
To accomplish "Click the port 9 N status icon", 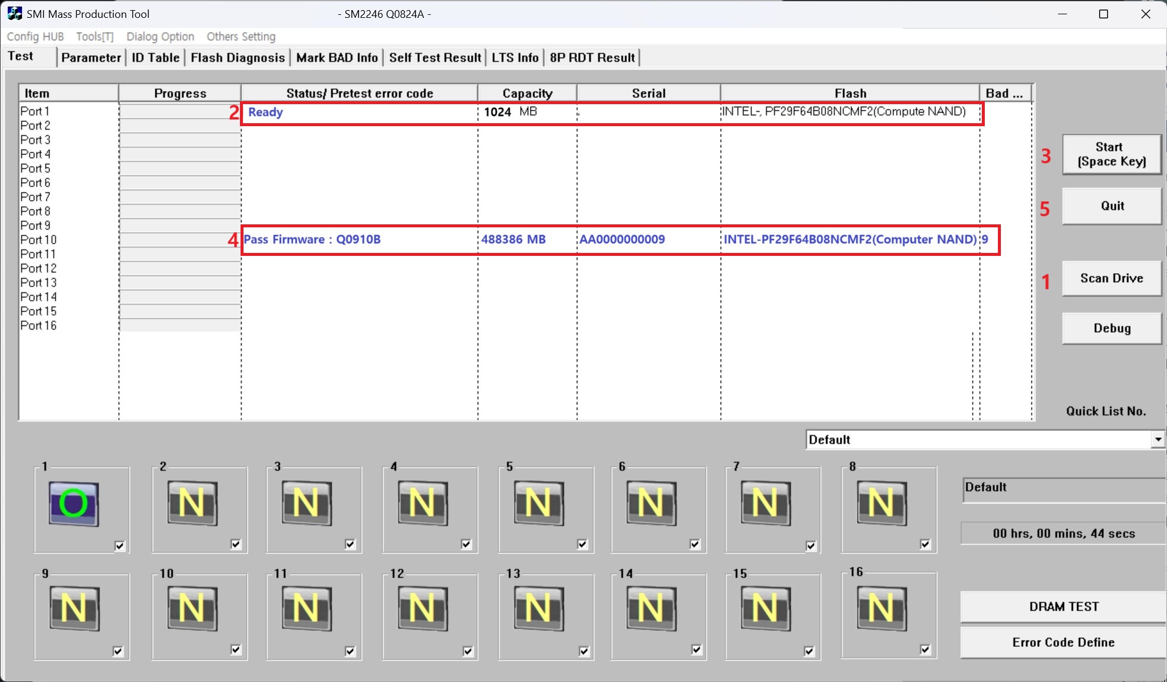I will tap(74, 609).
